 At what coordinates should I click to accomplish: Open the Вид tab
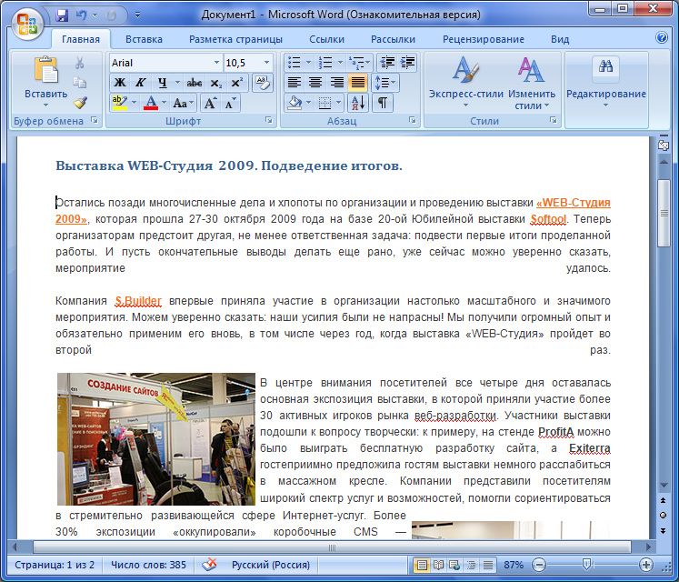point(560,39)
